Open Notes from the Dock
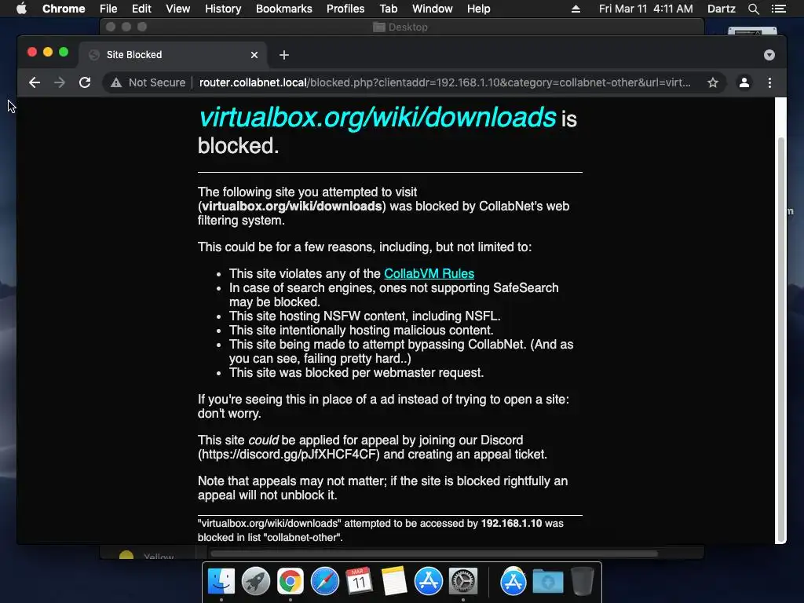 point(394,582)
